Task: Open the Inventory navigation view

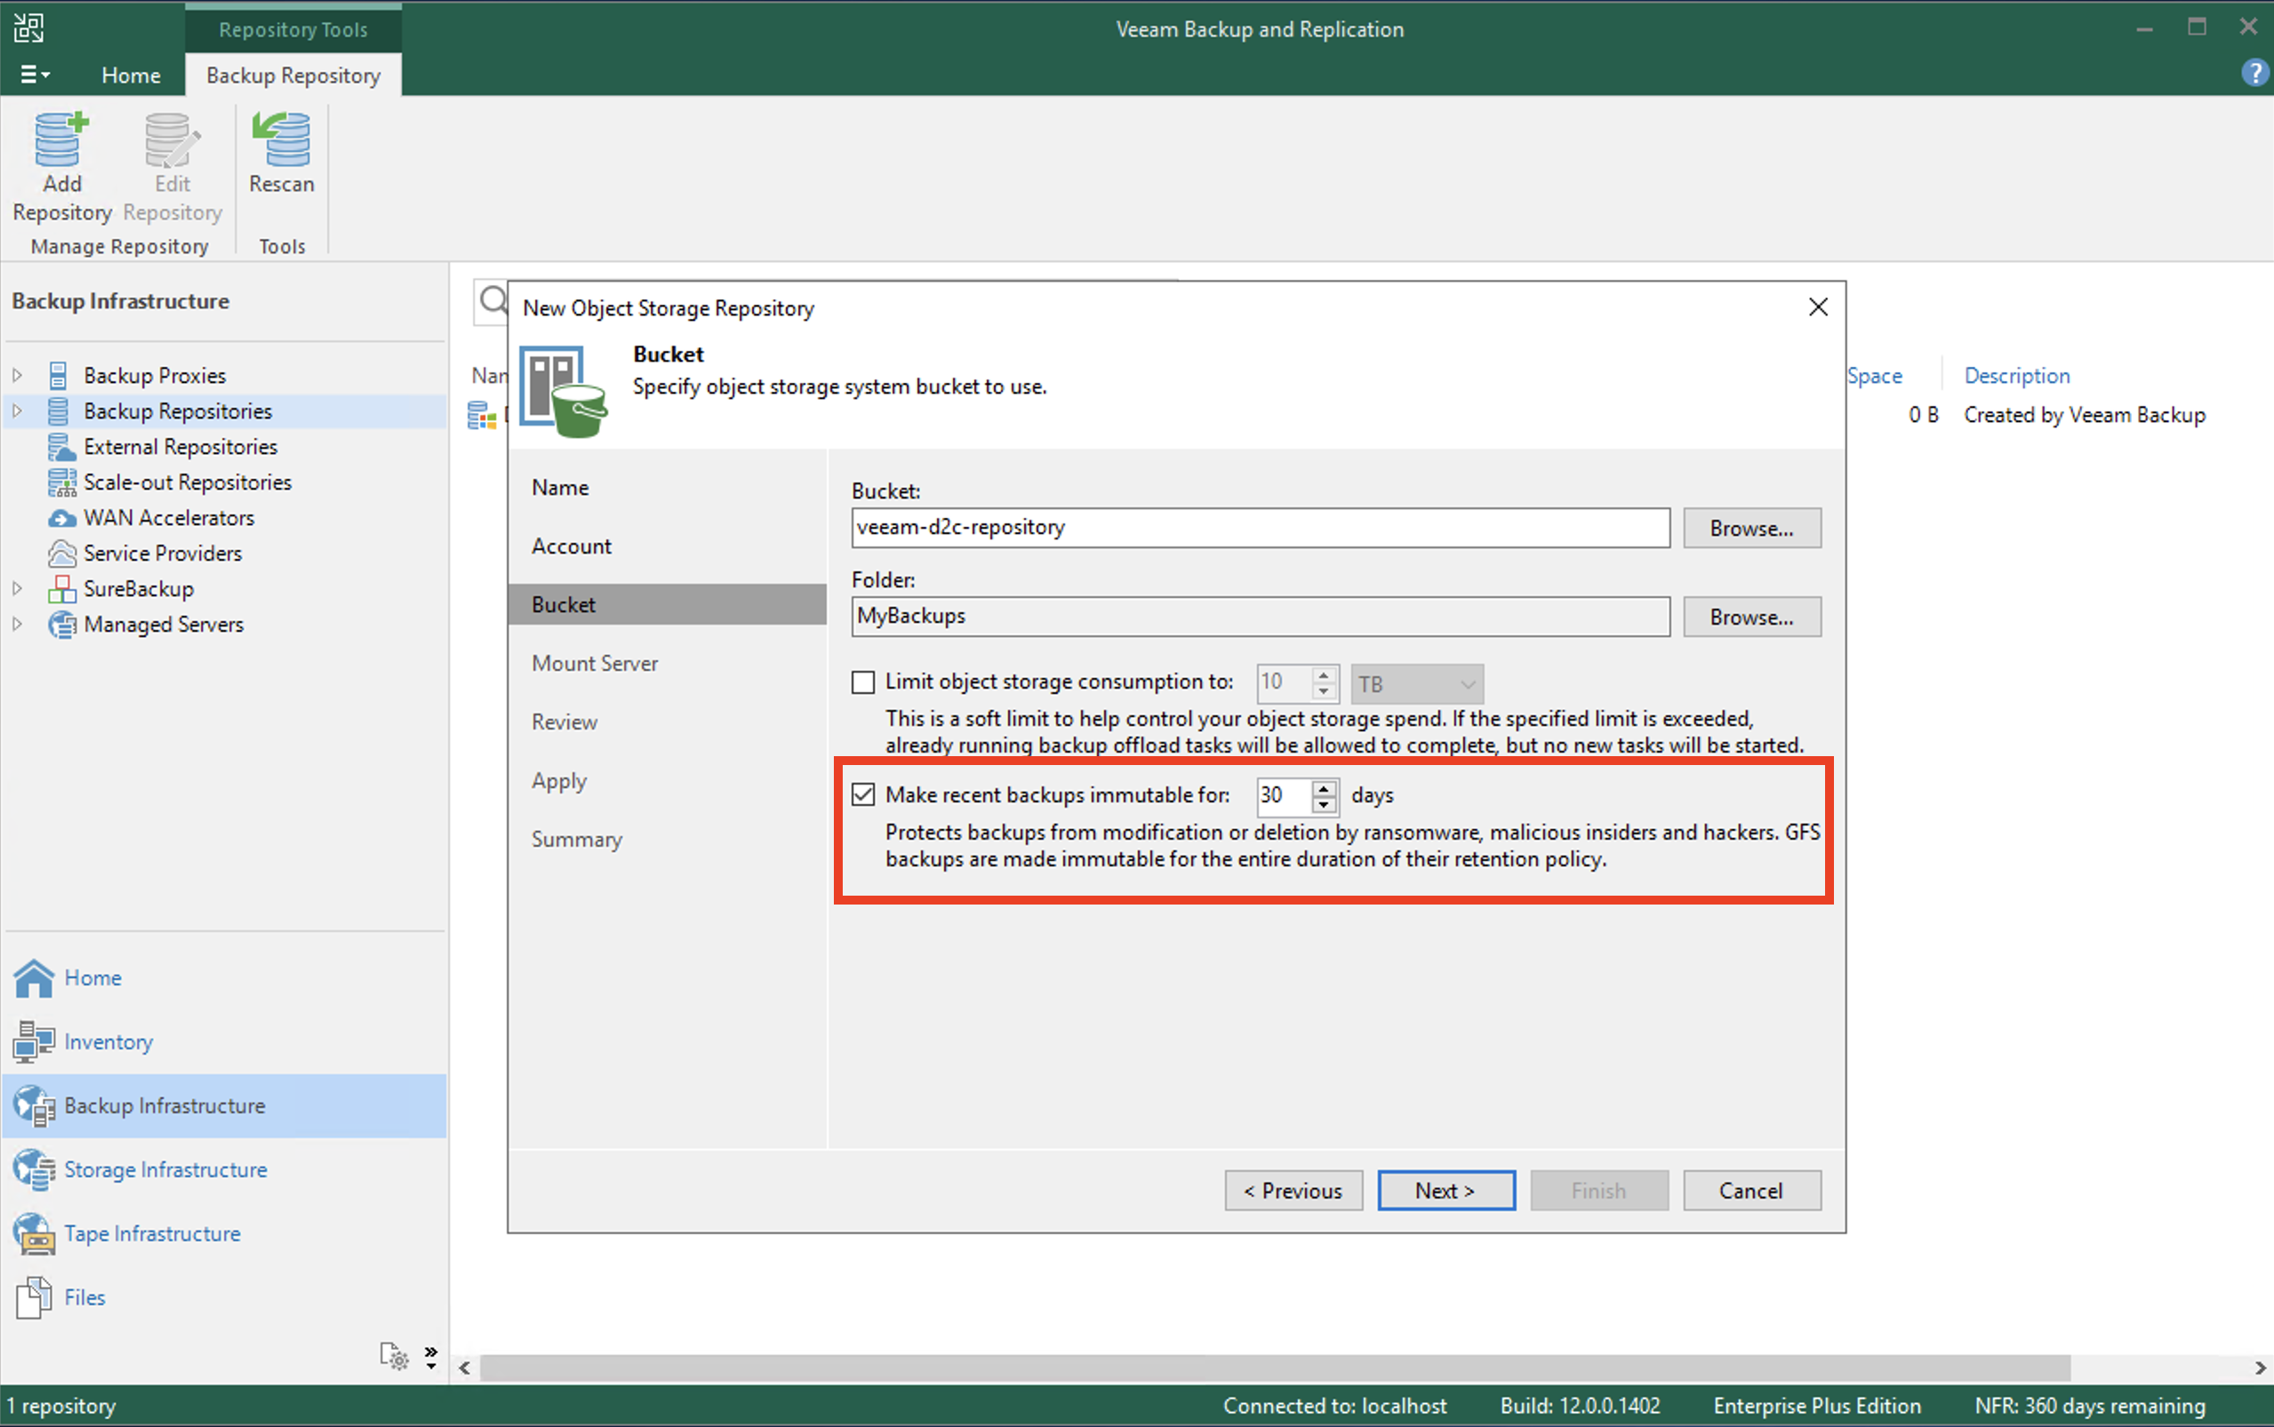Action: [x=225, y=1042]
